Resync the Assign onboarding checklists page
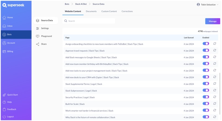This screenshot has width=222, height=121. click(x=215, y=44)
